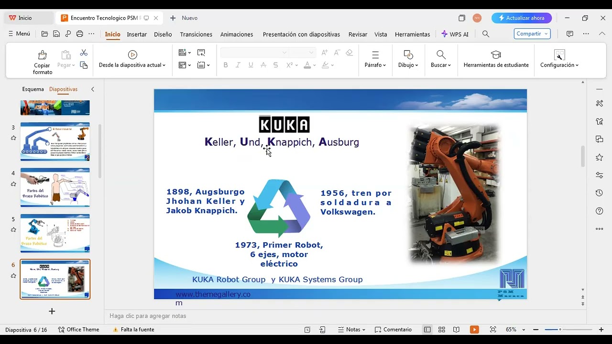612x344 pixels.
Task: Click the Copiar formato brush icon
Action: [x=43, y=55]
